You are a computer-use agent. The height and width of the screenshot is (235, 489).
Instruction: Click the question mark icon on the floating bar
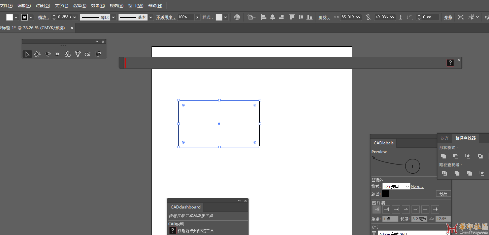pyautogui.click(x=450, y=62)
